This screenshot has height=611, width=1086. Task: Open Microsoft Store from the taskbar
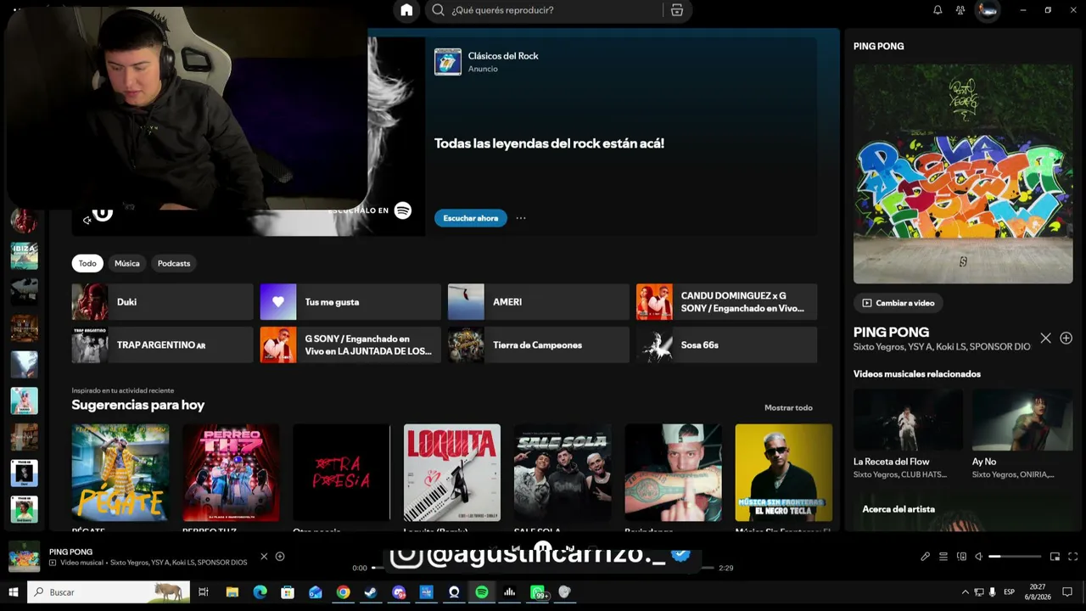point(288,592)
